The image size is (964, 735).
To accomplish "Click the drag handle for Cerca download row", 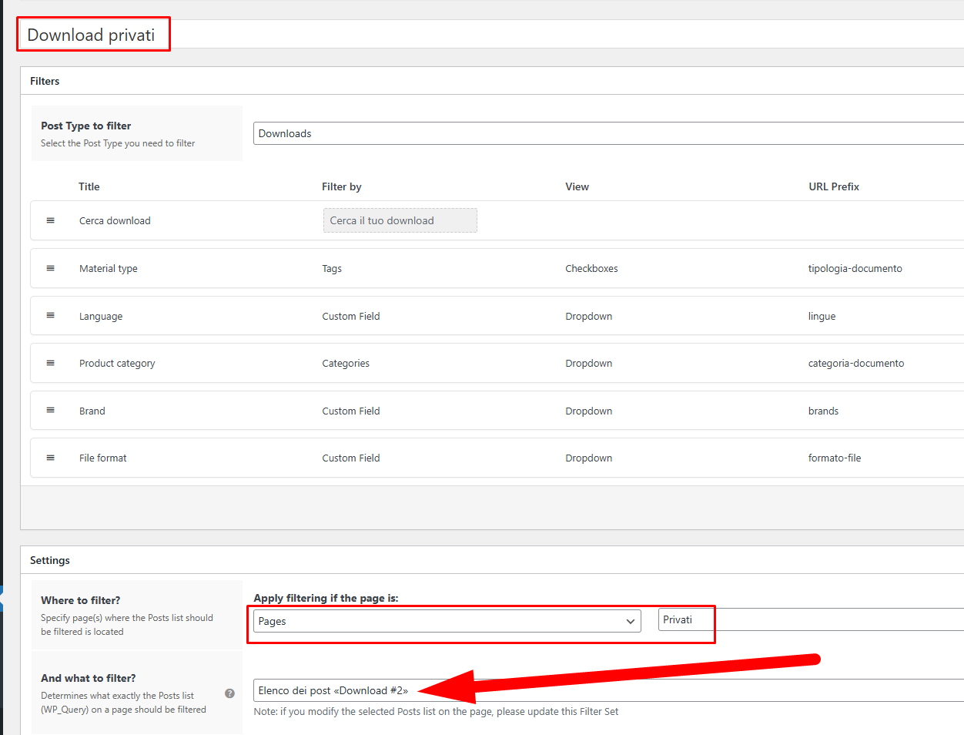I will coord(51,220).
